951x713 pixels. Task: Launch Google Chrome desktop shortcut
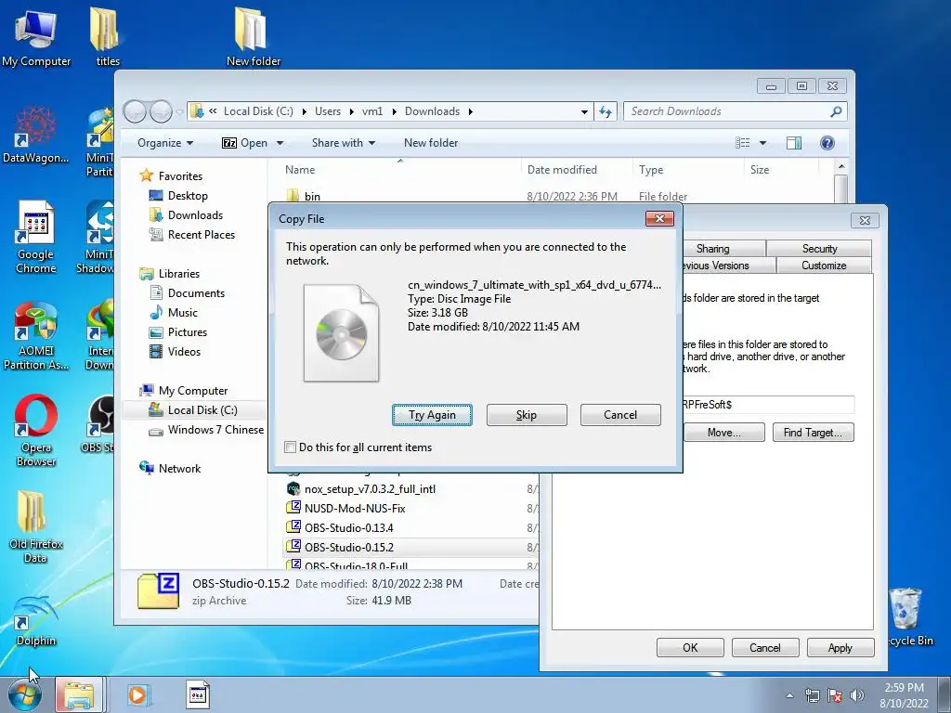(36, 238)
